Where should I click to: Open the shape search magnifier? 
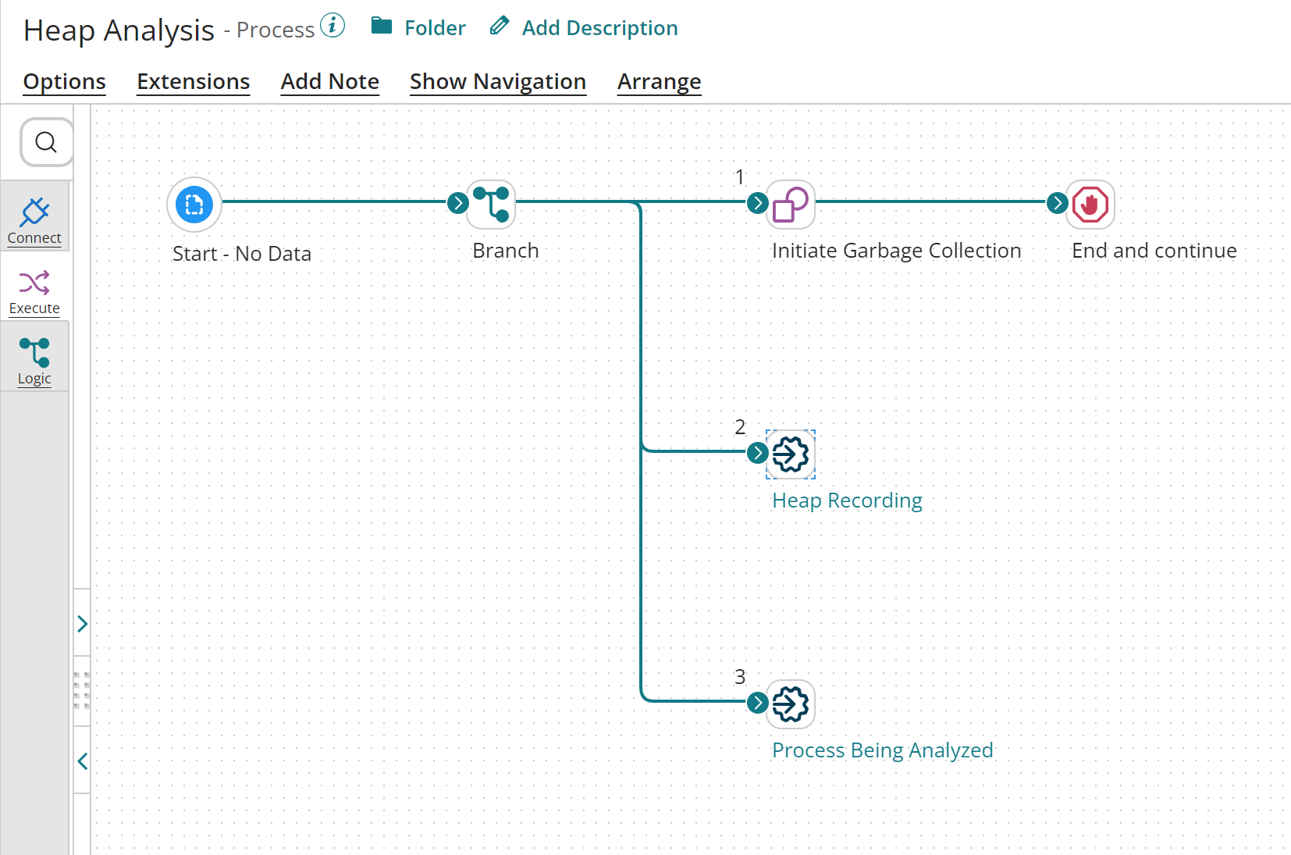click(x=46, y=142)
